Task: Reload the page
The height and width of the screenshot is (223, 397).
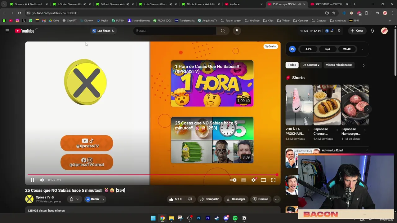Action: coord(19,13)
